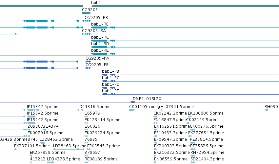Click protein label CG9205-PB
279x164 pixels.
[97, 65]
